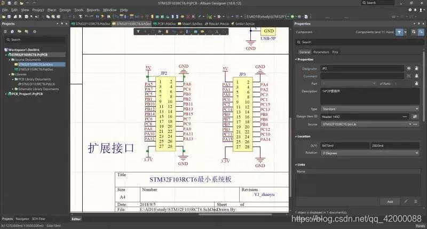
Task: Click the green navigation button beside the path field
Action: coord(292,17)
